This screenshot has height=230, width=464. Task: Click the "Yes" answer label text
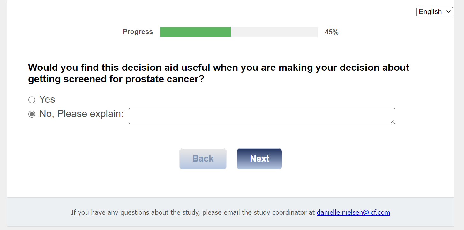tap(47, 99)
